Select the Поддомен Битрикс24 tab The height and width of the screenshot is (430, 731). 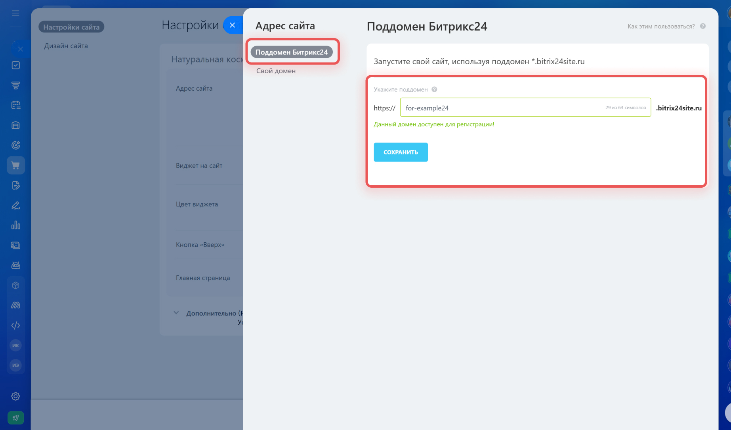click(292, 52)
